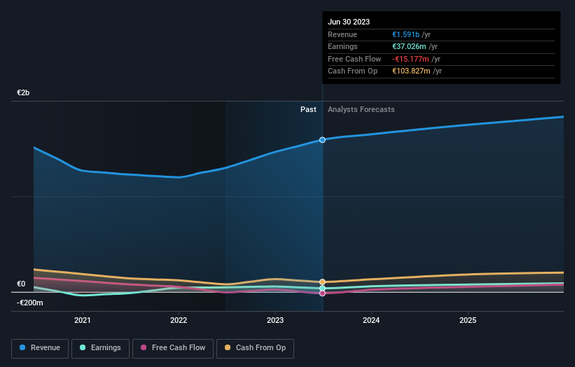Click the €1.591b revenue value in tooltip
The width and height of the screenshot is (575, 367).
pyautogui.click(x=406, y=34)
